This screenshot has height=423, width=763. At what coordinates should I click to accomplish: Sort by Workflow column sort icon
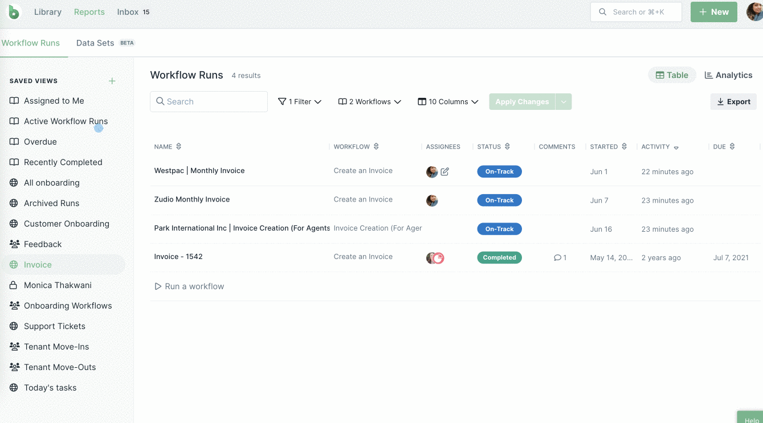point(376,146)
